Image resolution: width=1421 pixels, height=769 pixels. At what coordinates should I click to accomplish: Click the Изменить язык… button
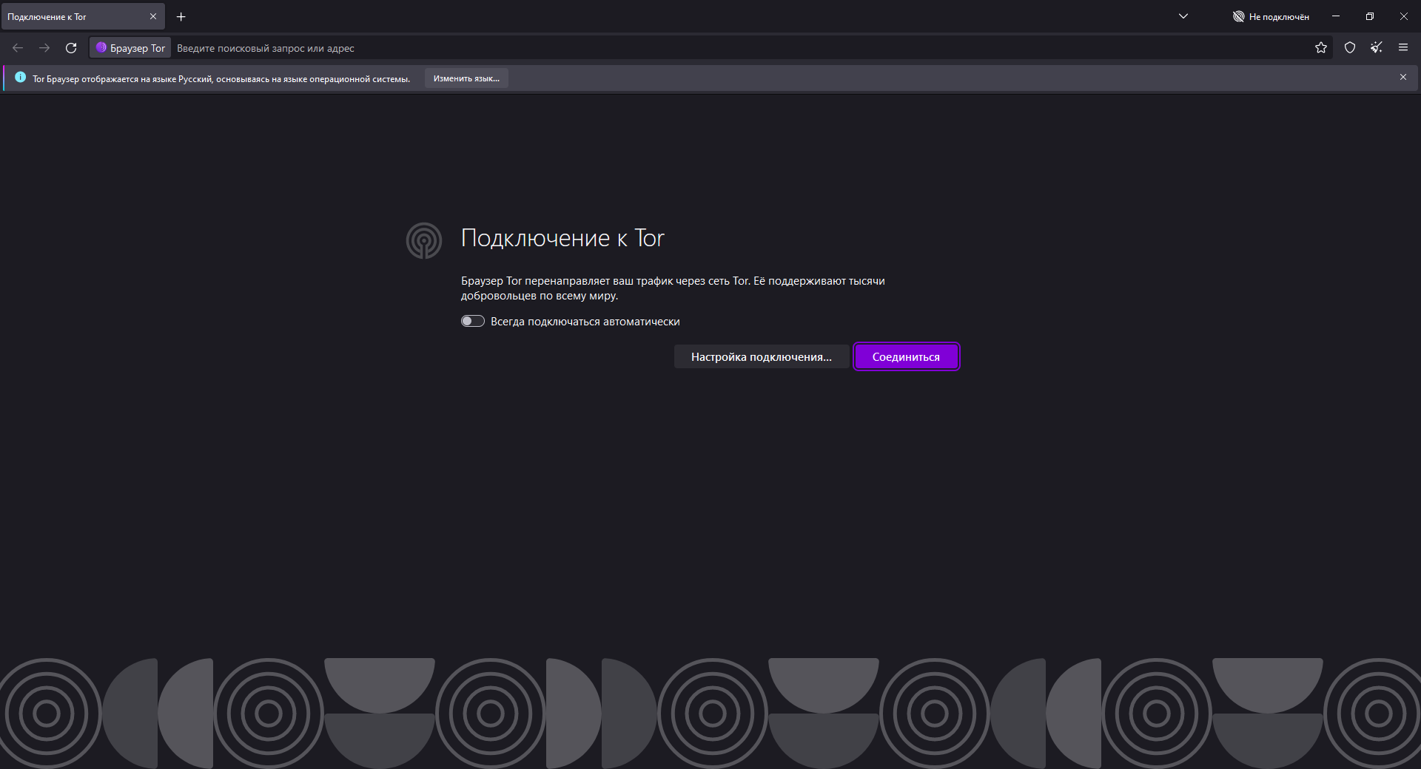[466, 78]
